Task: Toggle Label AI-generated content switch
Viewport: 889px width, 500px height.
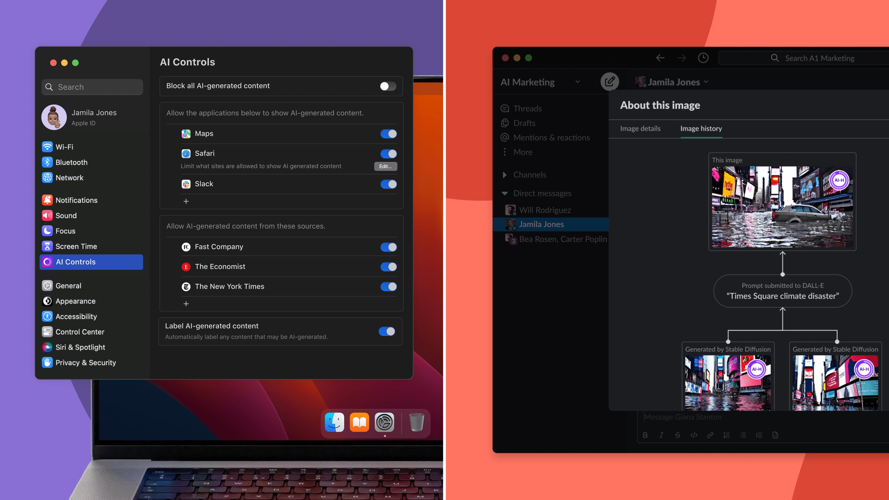Action: coord(387,331)
